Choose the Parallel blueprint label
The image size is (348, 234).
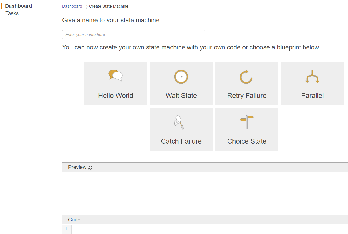coord(312,96)
